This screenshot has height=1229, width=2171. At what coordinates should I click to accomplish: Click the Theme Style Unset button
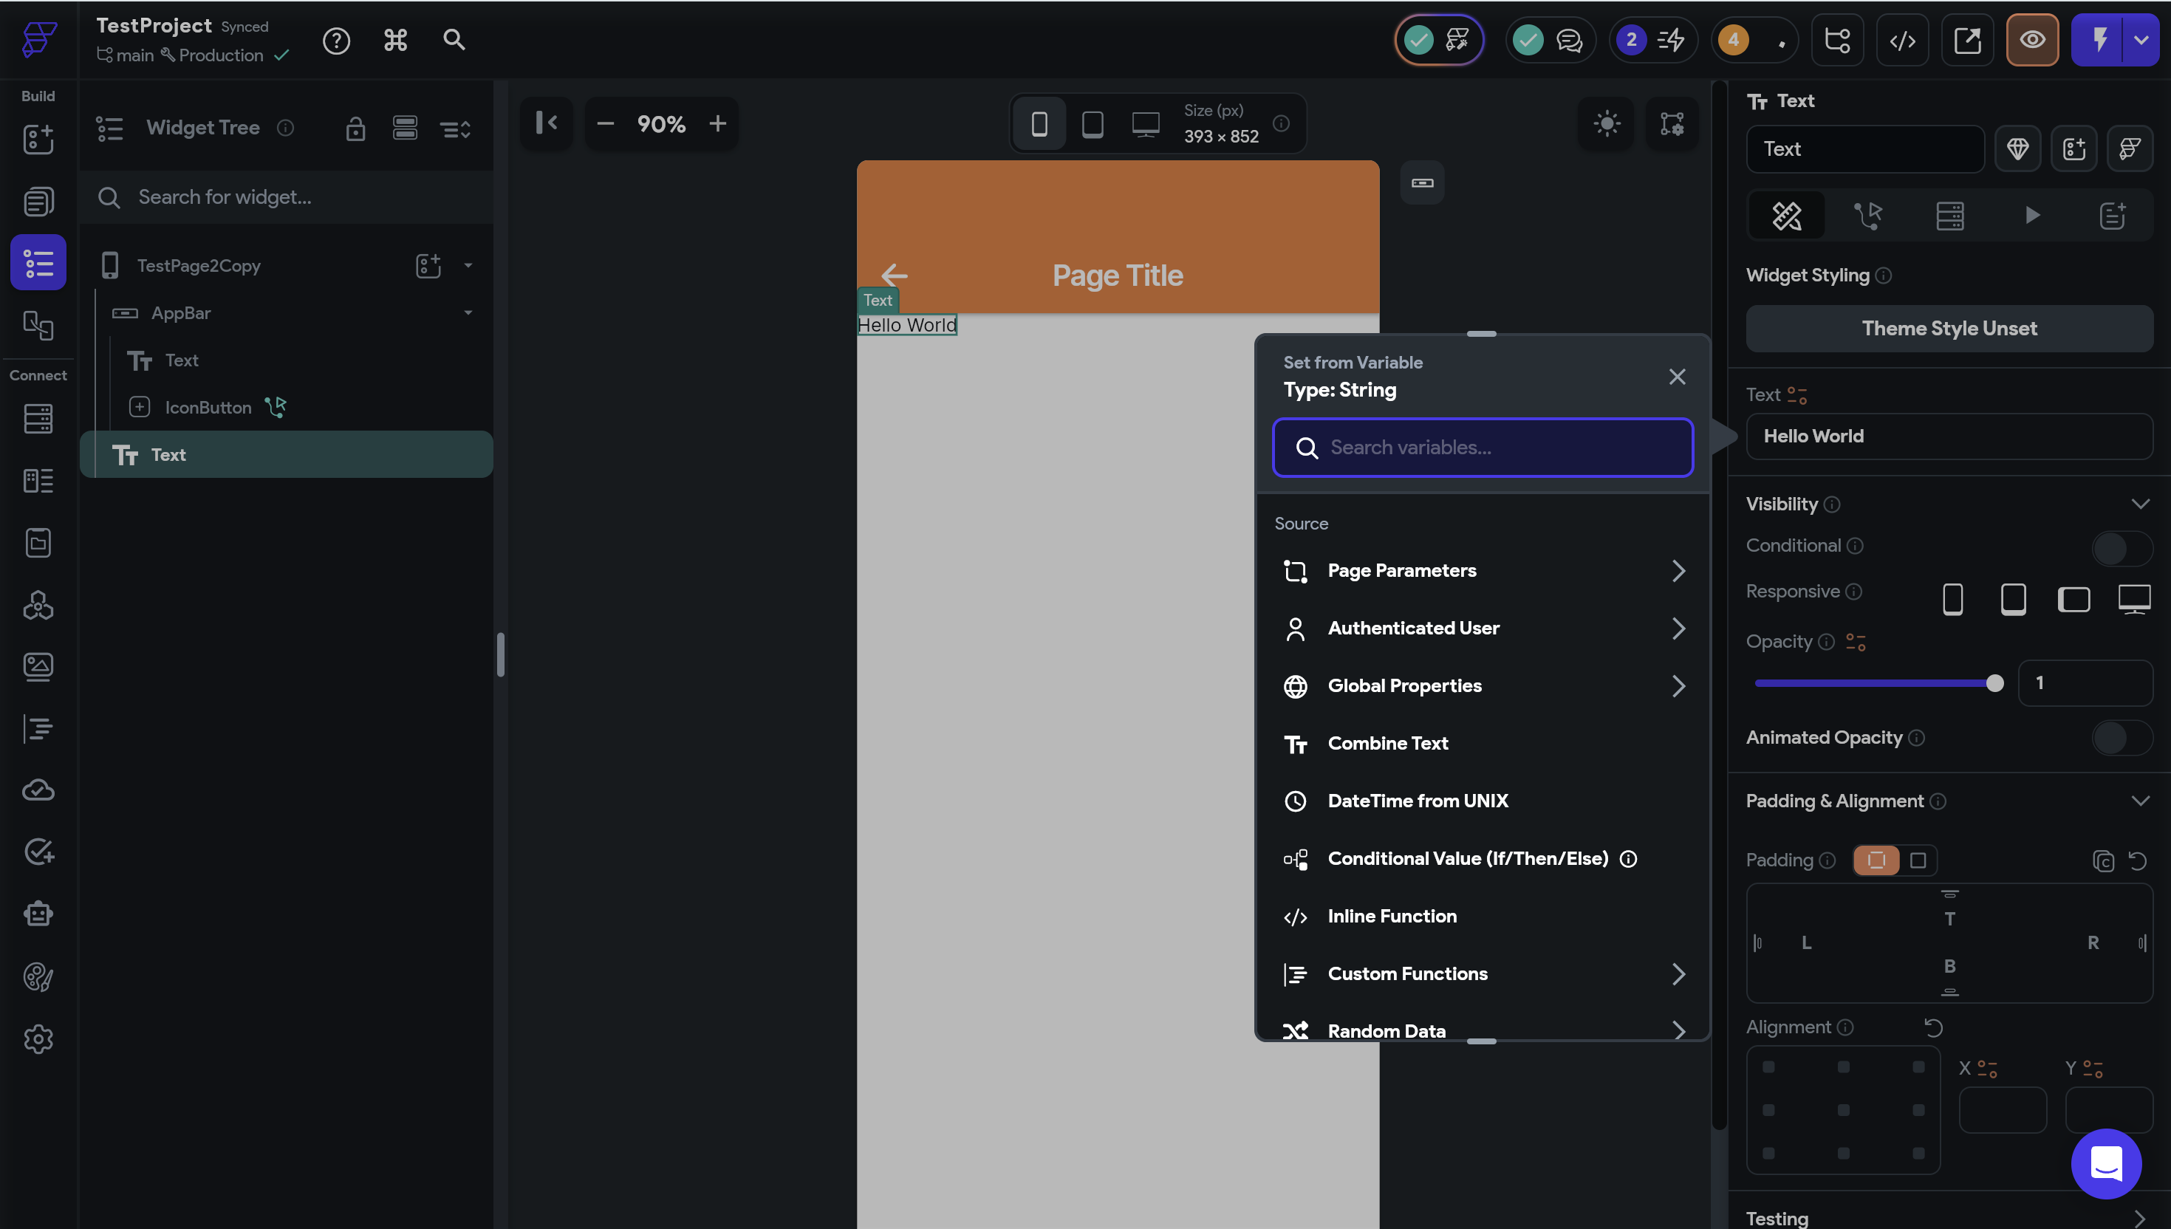coord(1948,329)
